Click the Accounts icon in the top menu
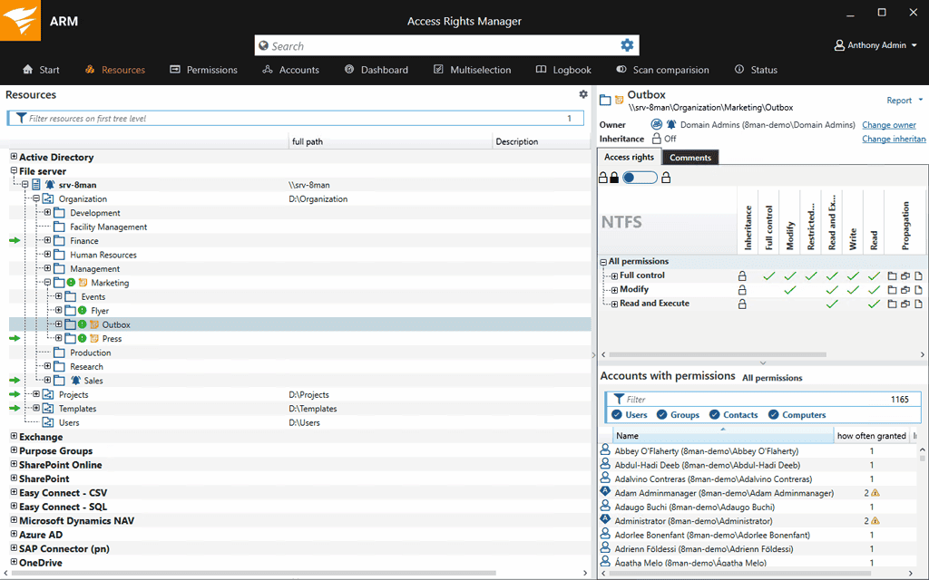Screen dimensions: 929x580 [267, 69]
